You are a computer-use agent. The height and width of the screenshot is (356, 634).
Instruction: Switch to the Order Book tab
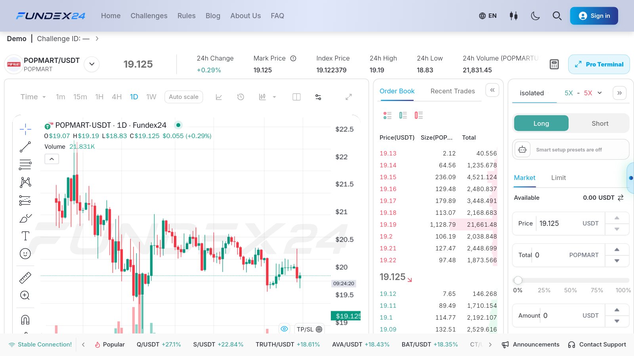click(397, 91)
